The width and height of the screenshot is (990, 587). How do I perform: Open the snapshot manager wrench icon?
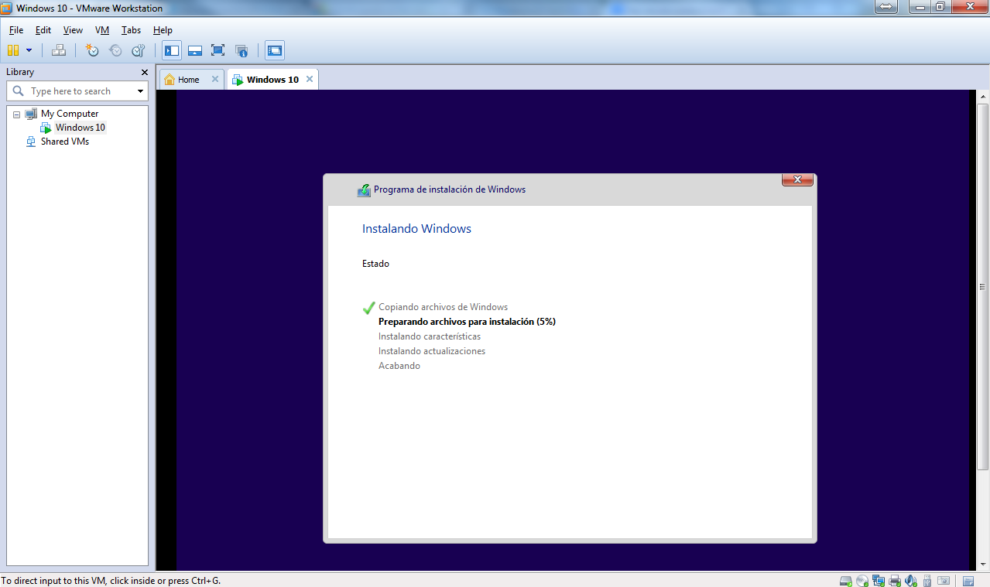(139, 51)
